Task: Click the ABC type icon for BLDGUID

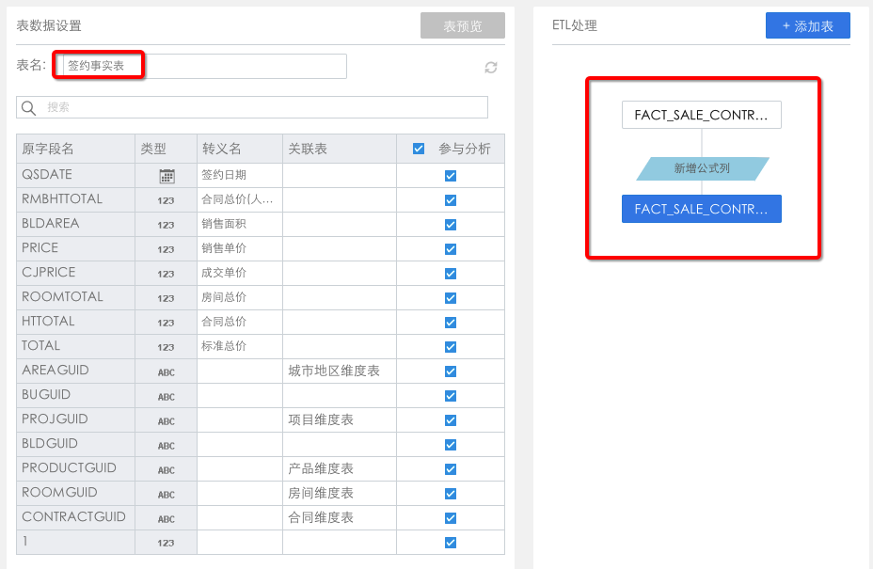Action: (166, 446)
